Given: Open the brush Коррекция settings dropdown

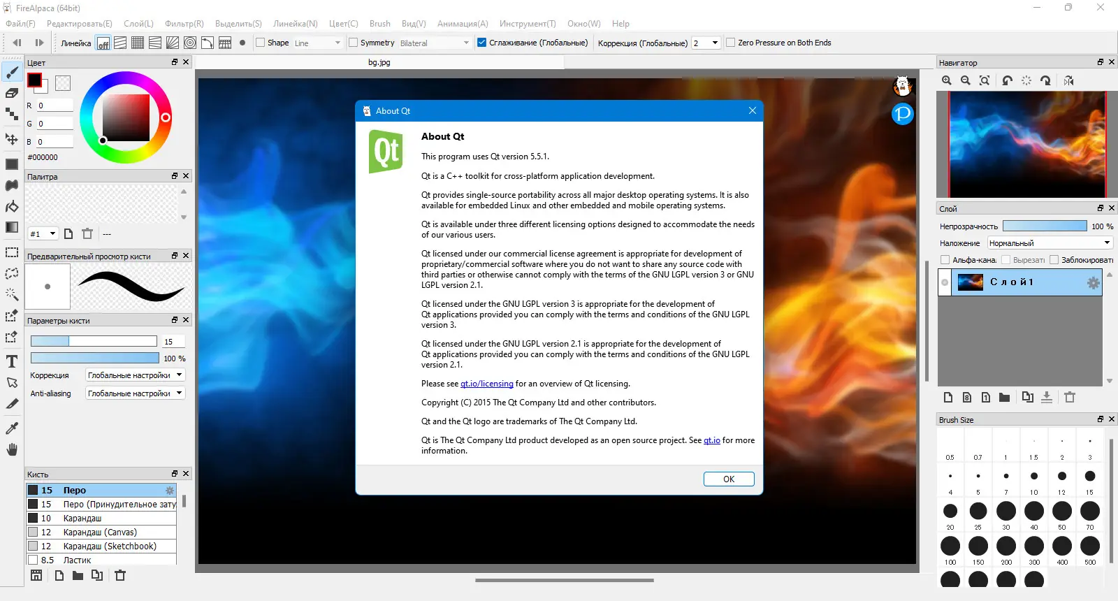Looking at the screenshot, I should (x=135, y=375).
